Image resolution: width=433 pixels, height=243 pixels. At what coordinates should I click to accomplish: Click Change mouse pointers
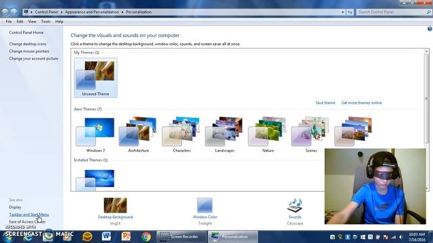tap(29, 51)
